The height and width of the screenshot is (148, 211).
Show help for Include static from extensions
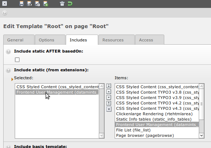tap(8, 70)
